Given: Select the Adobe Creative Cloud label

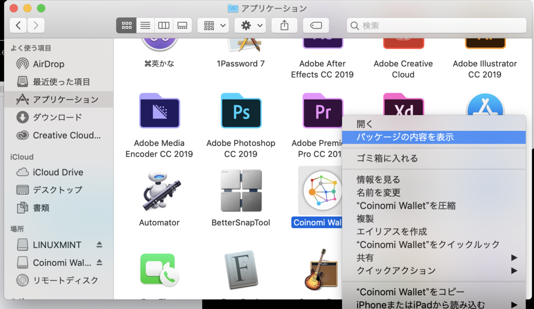Looking at the screenshot, I should (x=403, y=69).
